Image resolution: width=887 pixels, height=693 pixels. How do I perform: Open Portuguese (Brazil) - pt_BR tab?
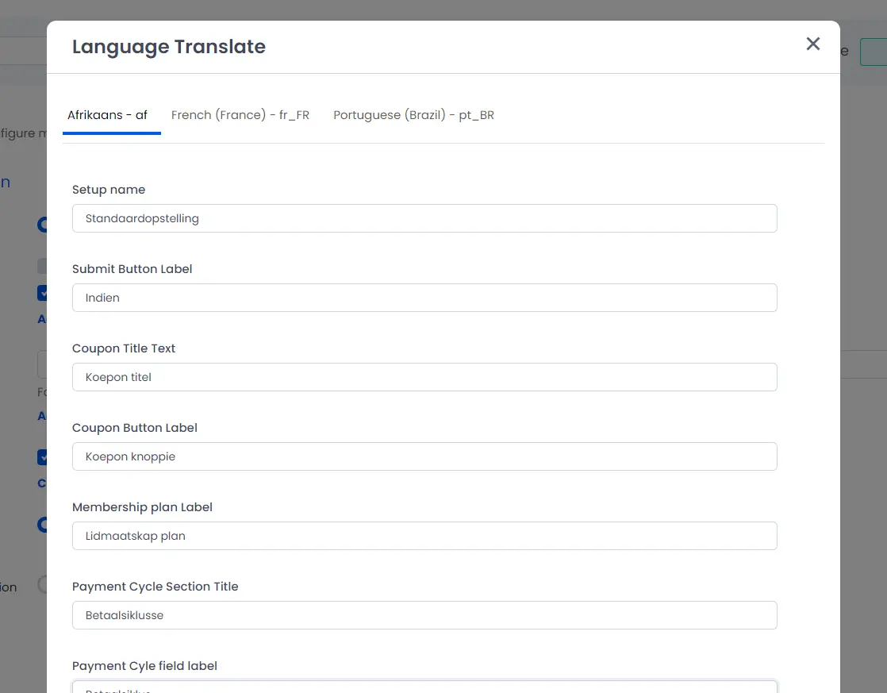click(x=413, y=115)
